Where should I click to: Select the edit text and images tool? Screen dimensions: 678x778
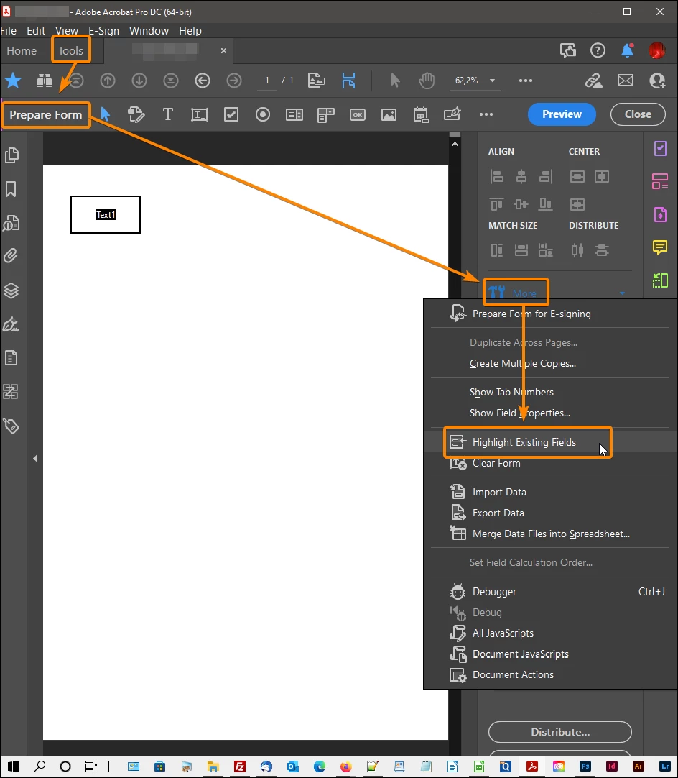pos(136,114)
